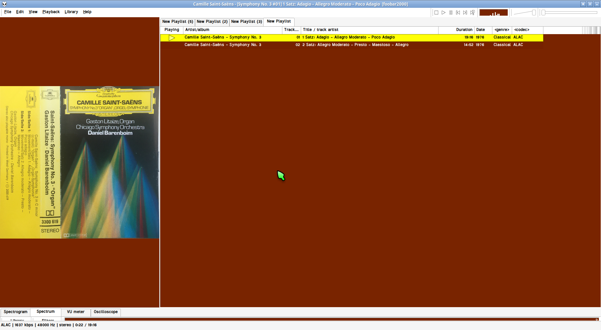Skip to the next track
The height and width of the screenshot is (330, 601).
[465, 13]
